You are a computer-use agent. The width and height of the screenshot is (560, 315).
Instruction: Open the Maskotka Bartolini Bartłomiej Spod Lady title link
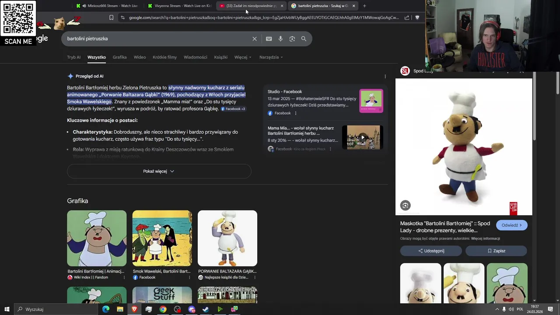point(445,227)
